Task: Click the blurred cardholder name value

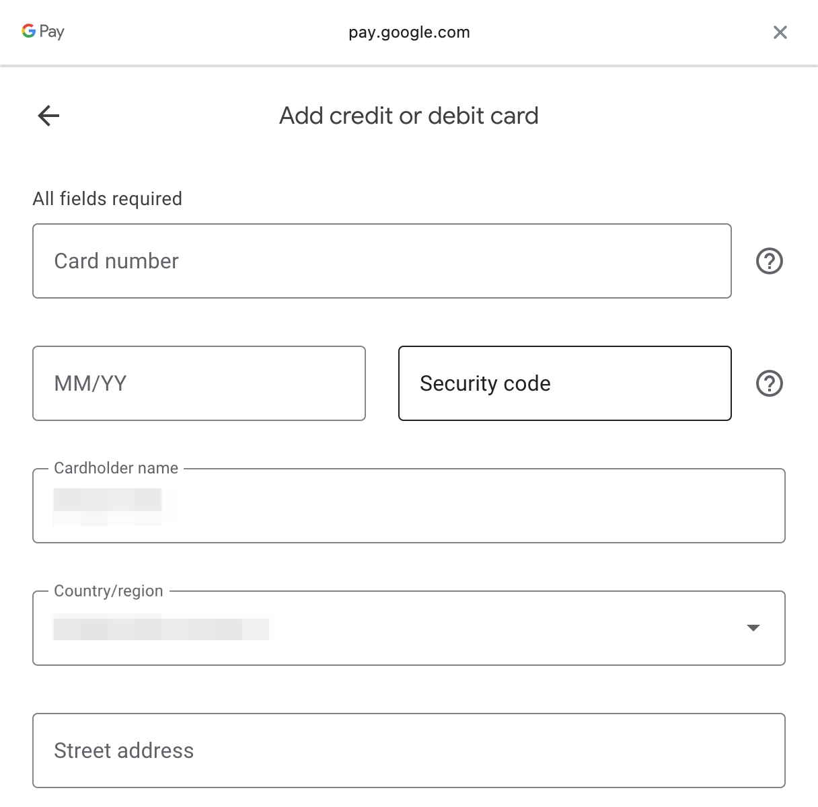Action: coord(108,501)
